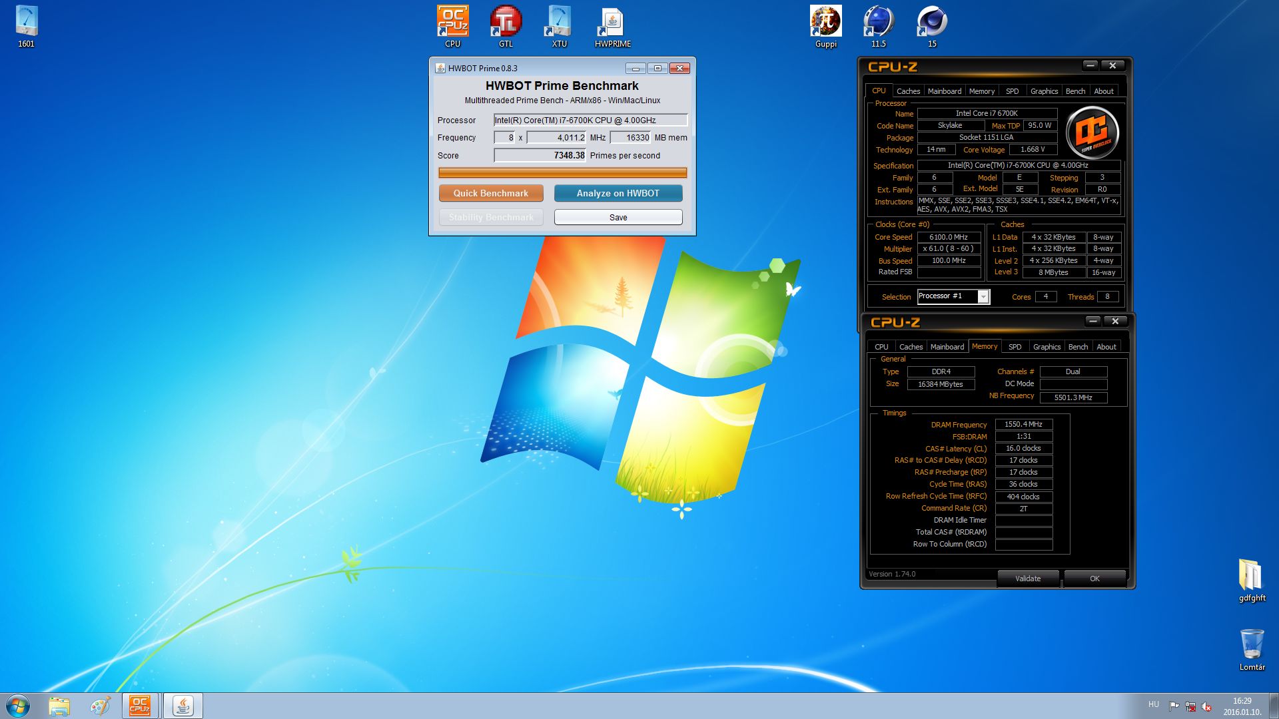
Task: Launch the XTU desktop shortcut
Action: pos(559,21)
